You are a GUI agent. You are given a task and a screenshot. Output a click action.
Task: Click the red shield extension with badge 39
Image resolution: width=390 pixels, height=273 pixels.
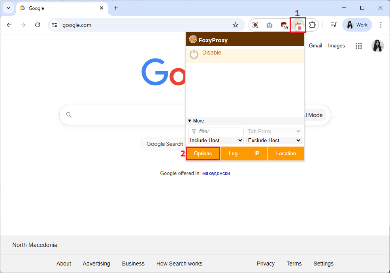pyautogui.click(x=284, y=25)
